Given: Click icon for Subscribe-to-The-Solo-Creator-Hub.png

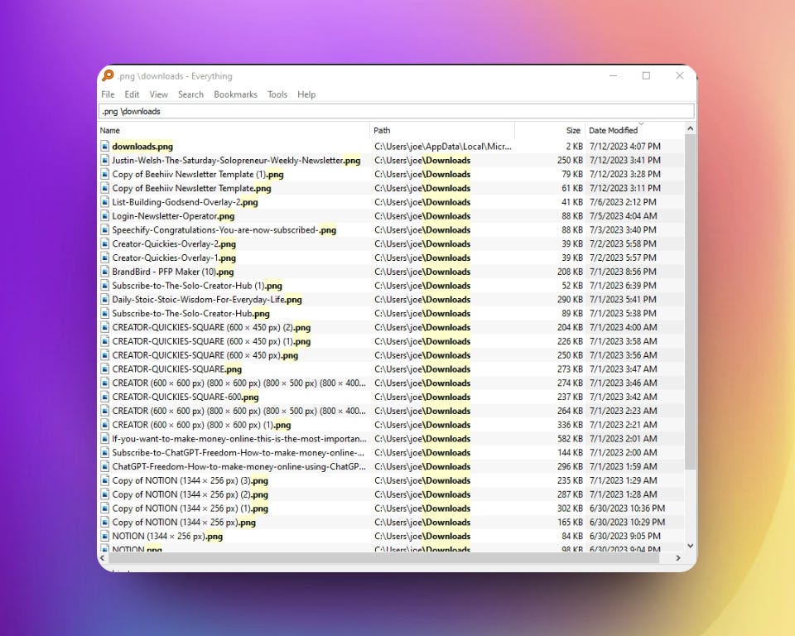Looking at the screenshot, I should [105, 314].
